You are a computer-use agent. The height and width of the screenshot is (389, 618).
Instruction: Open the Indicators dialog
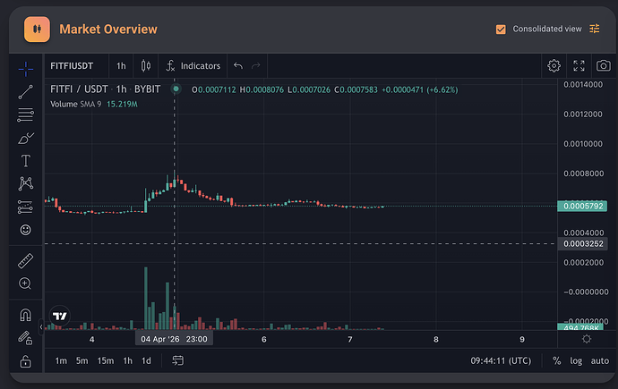[x=193, y=66]
